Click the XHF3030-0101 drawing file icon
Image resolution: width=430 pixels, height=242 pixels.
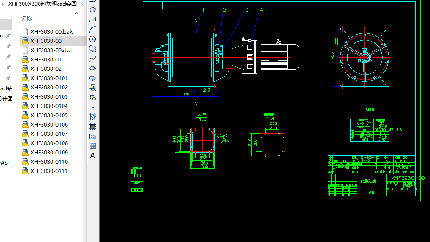tap(25, 78)
